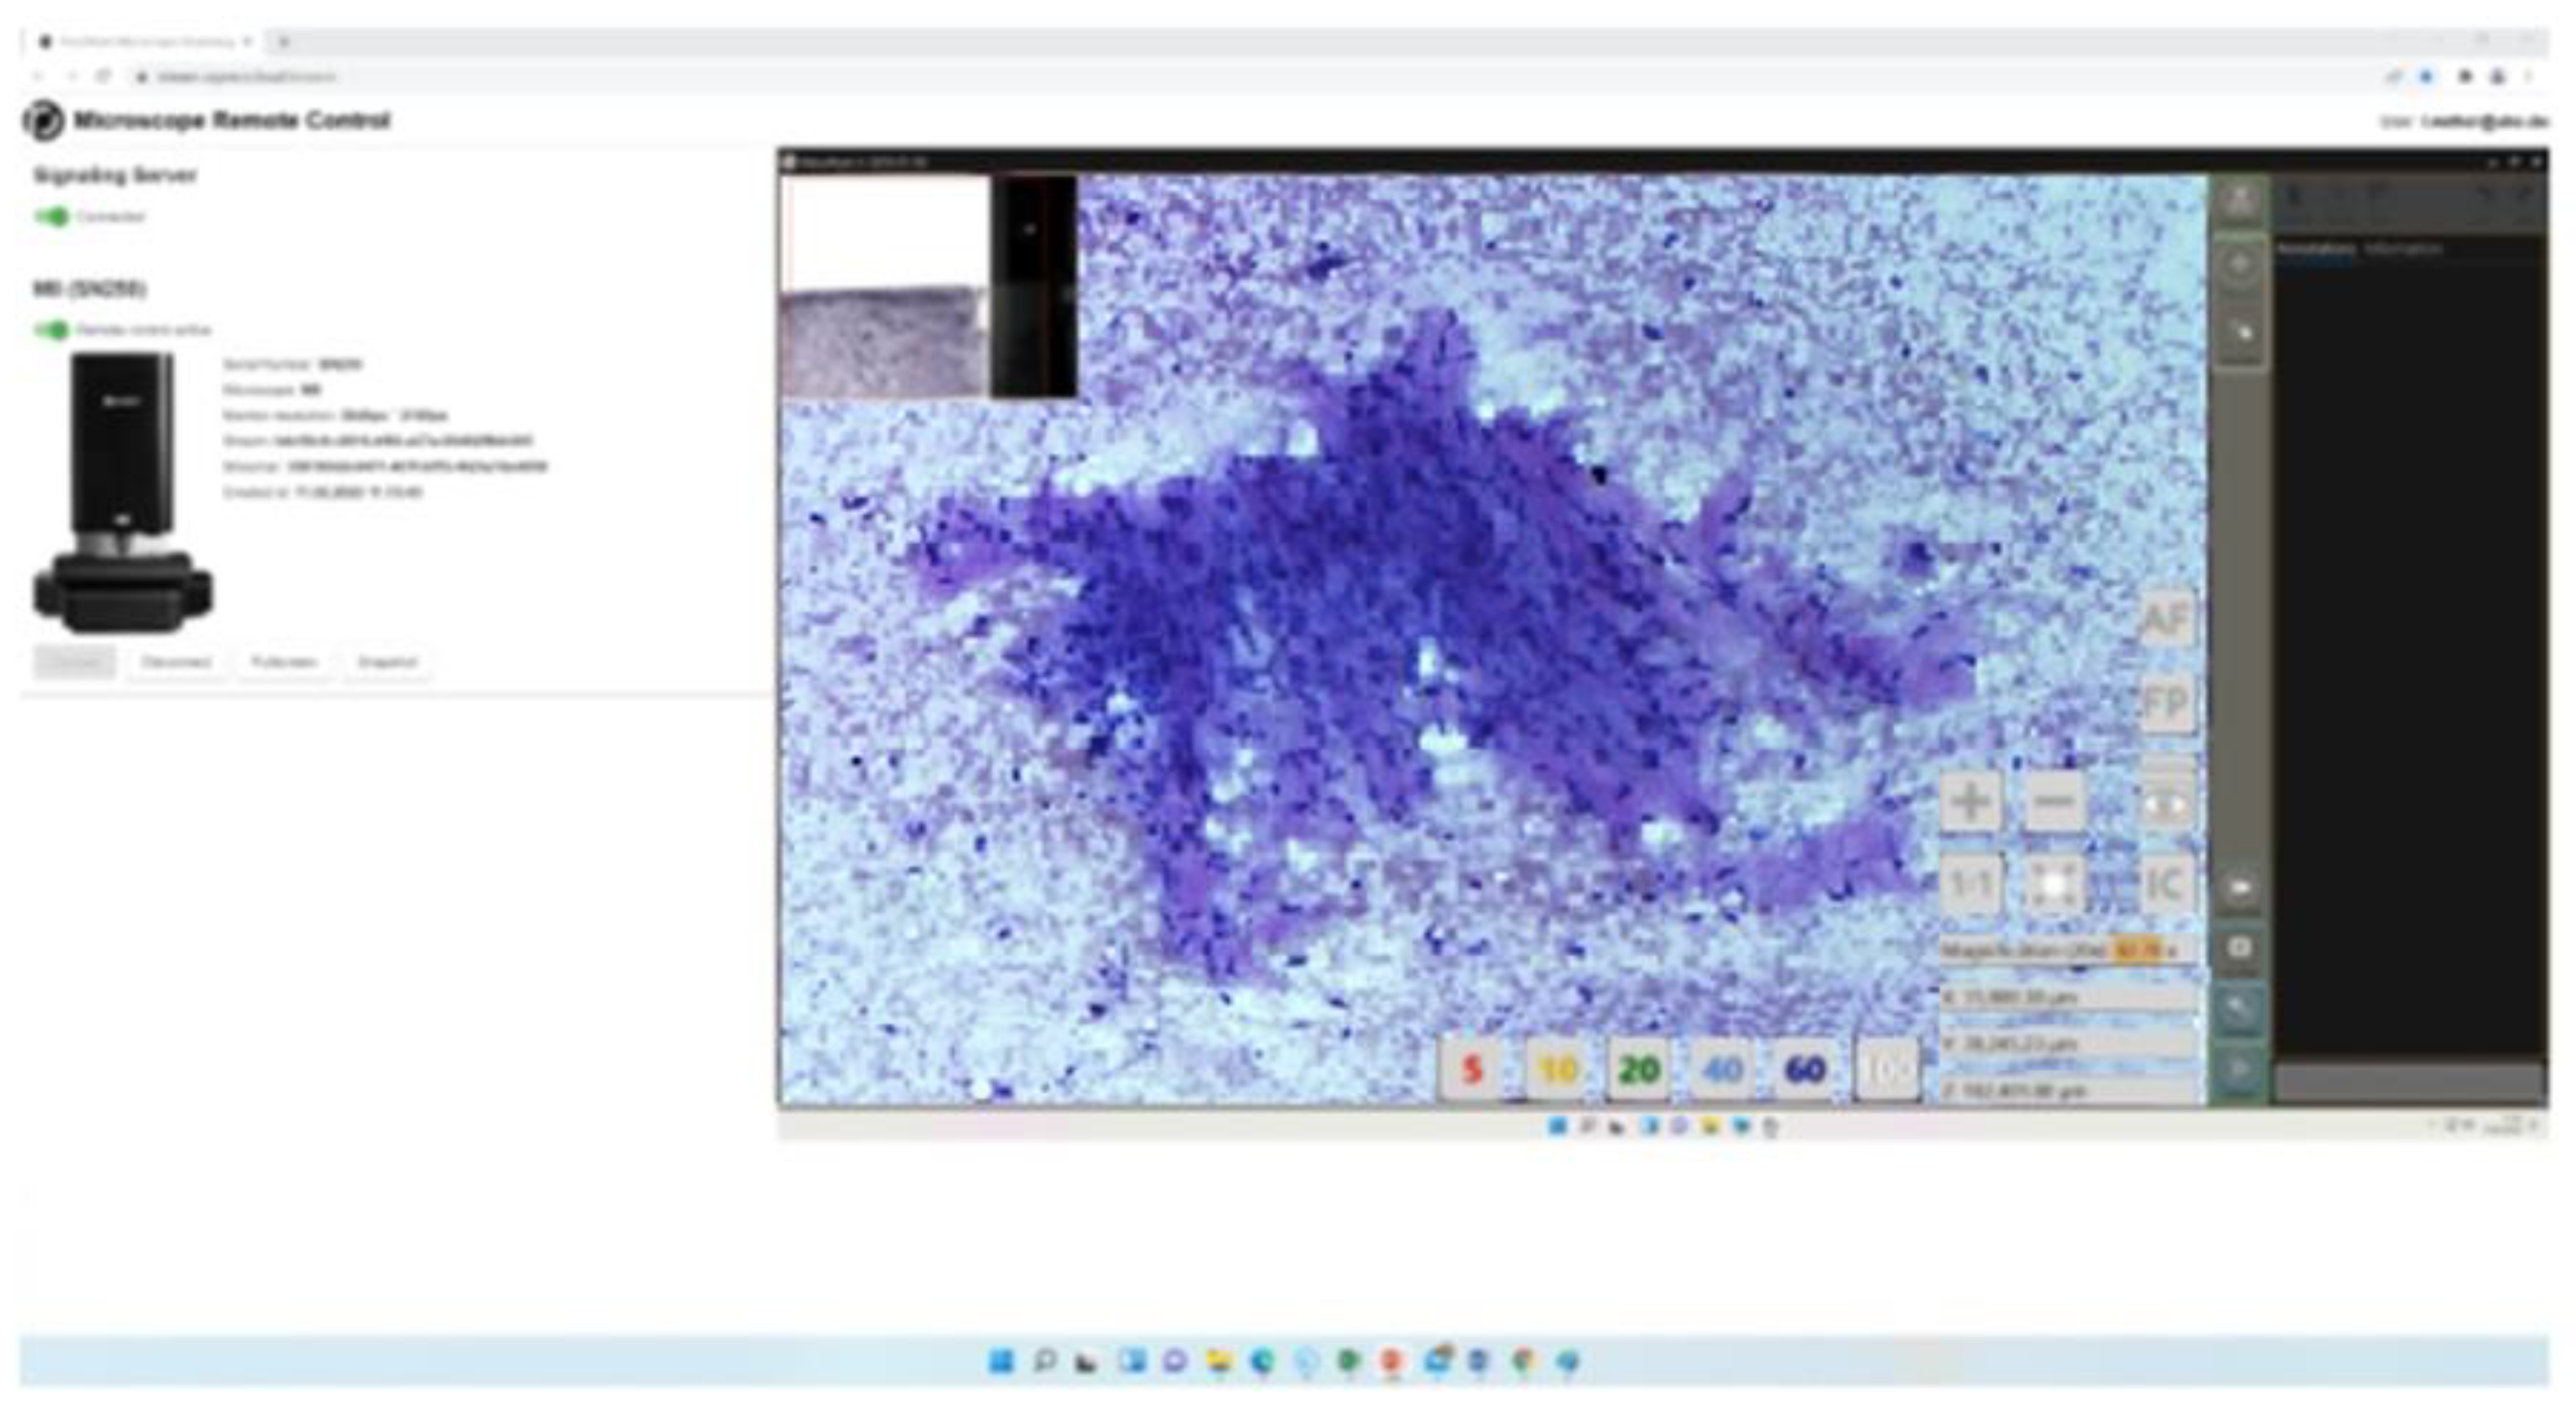Activate the FP focus point tool

click(2168, 703)
